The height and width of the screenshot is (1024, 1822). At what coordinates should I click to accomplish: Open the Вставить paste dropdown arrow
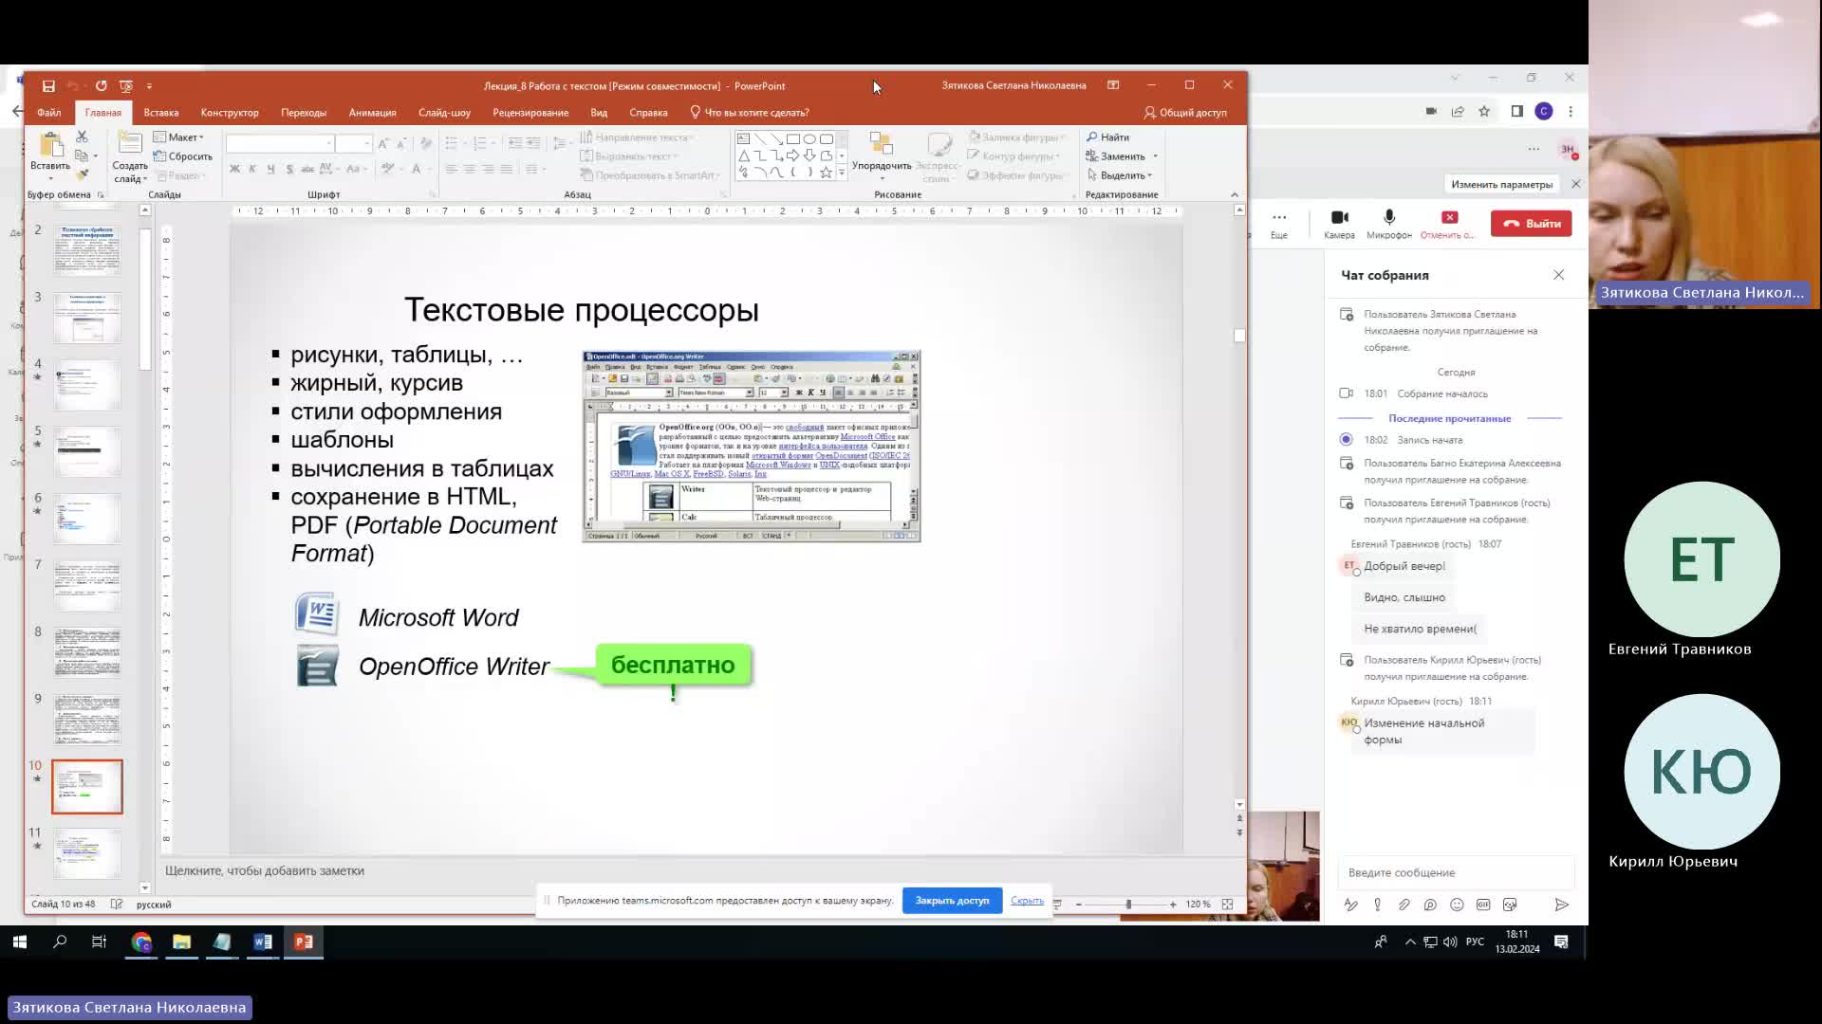[x=50, y=177]
